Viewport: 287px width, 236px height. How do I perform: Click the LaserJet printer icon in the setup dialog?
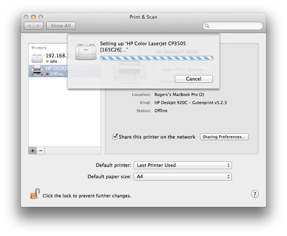point(86,52)
